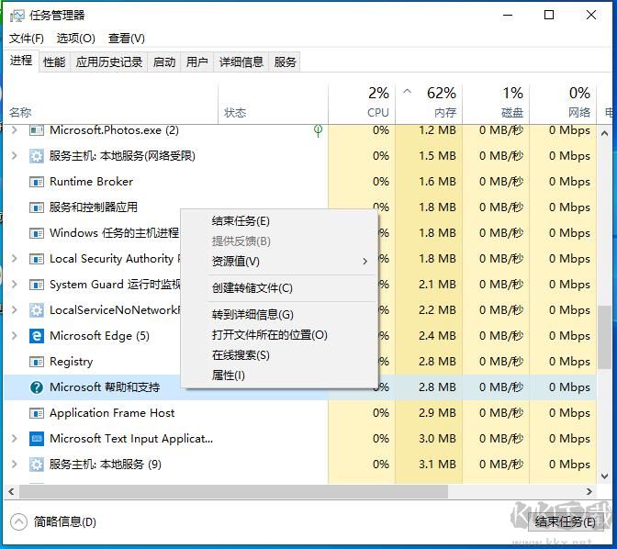This screenshot has height=549, width=617.
Task: Click the Runtime Broker process icon
Action: (37, 182)
